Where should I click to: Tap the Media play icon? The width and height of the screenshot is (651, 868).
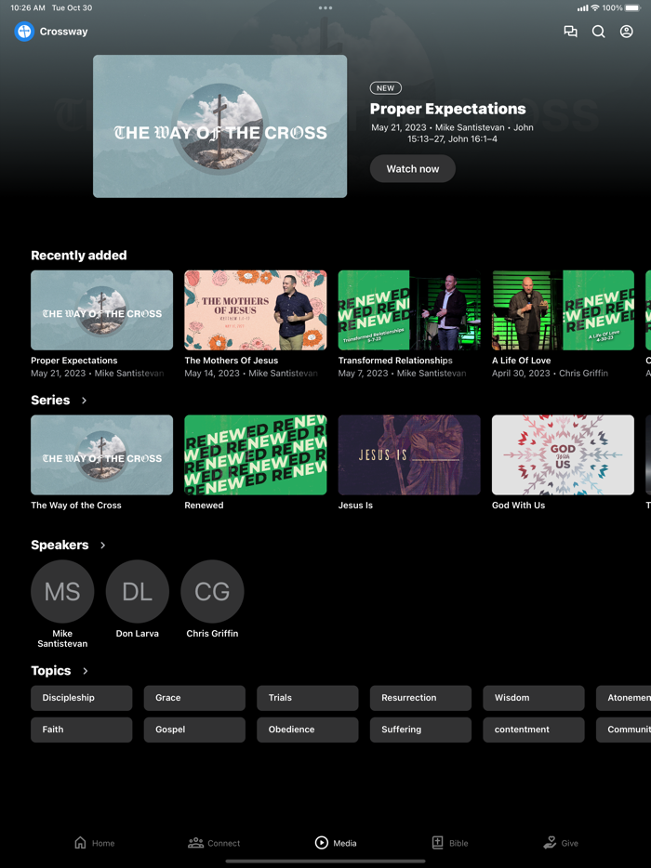pos(322,843)
